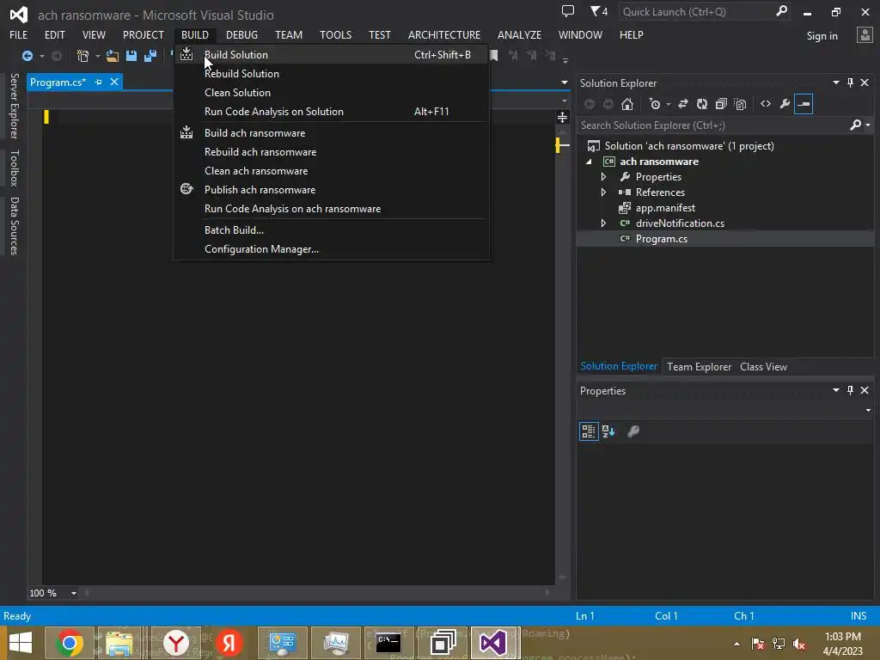Image resolution: width=880 pixels, height=660 pixels.
Task: Open the Data Sources side panel
Action: tap(14, 226)
